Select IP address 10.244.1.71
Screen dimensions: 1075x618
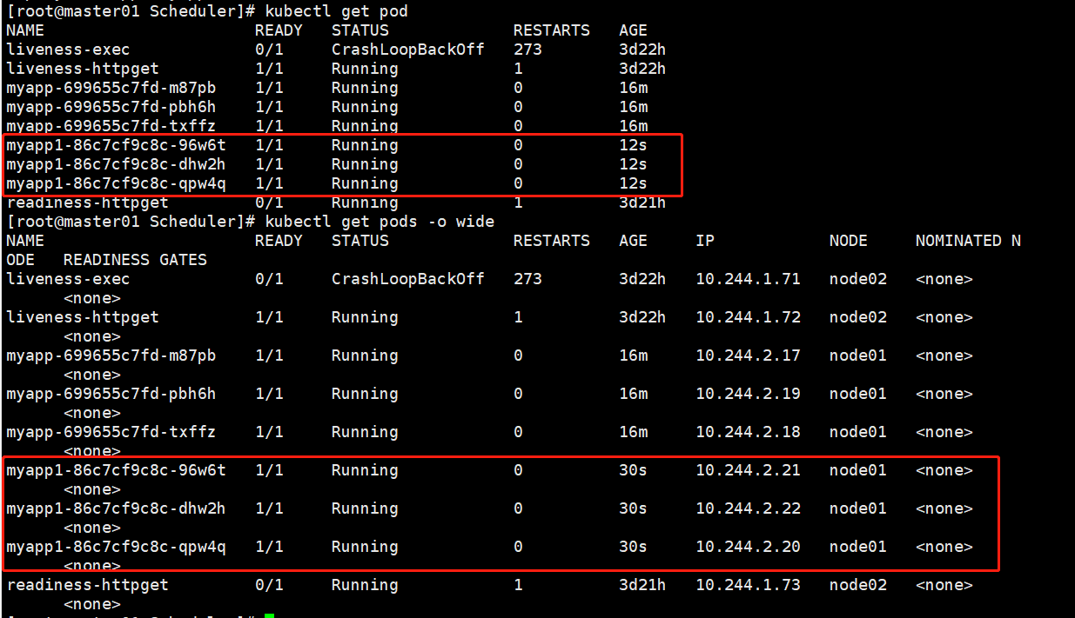click(x=748, y=279)
